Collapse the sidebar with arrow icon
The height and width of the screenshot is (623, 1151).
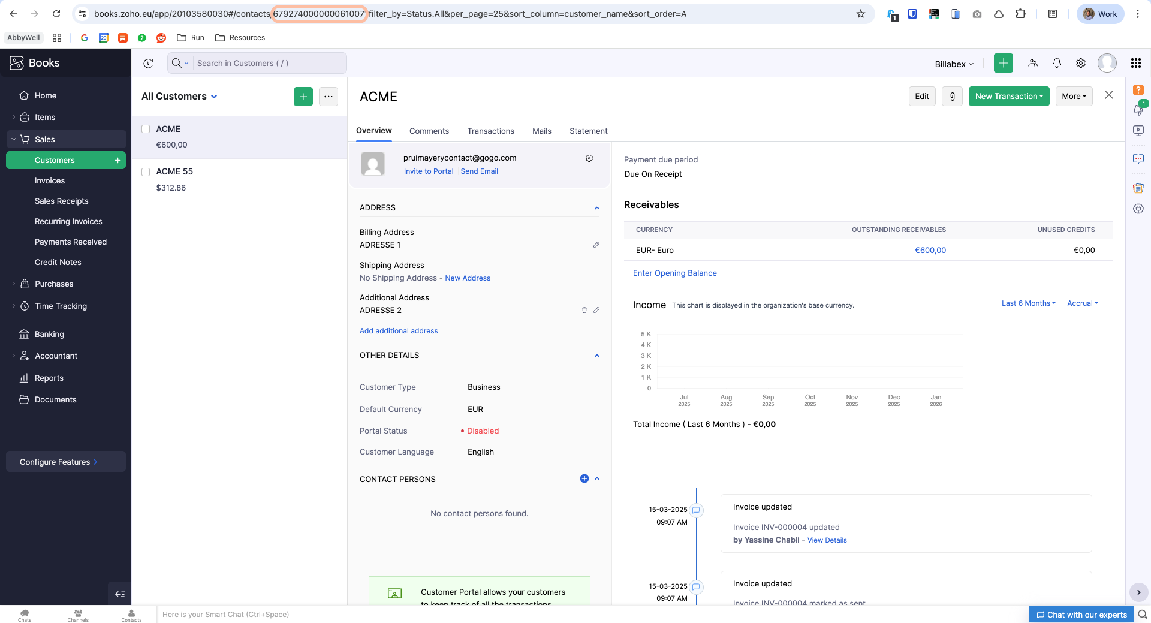120,594
